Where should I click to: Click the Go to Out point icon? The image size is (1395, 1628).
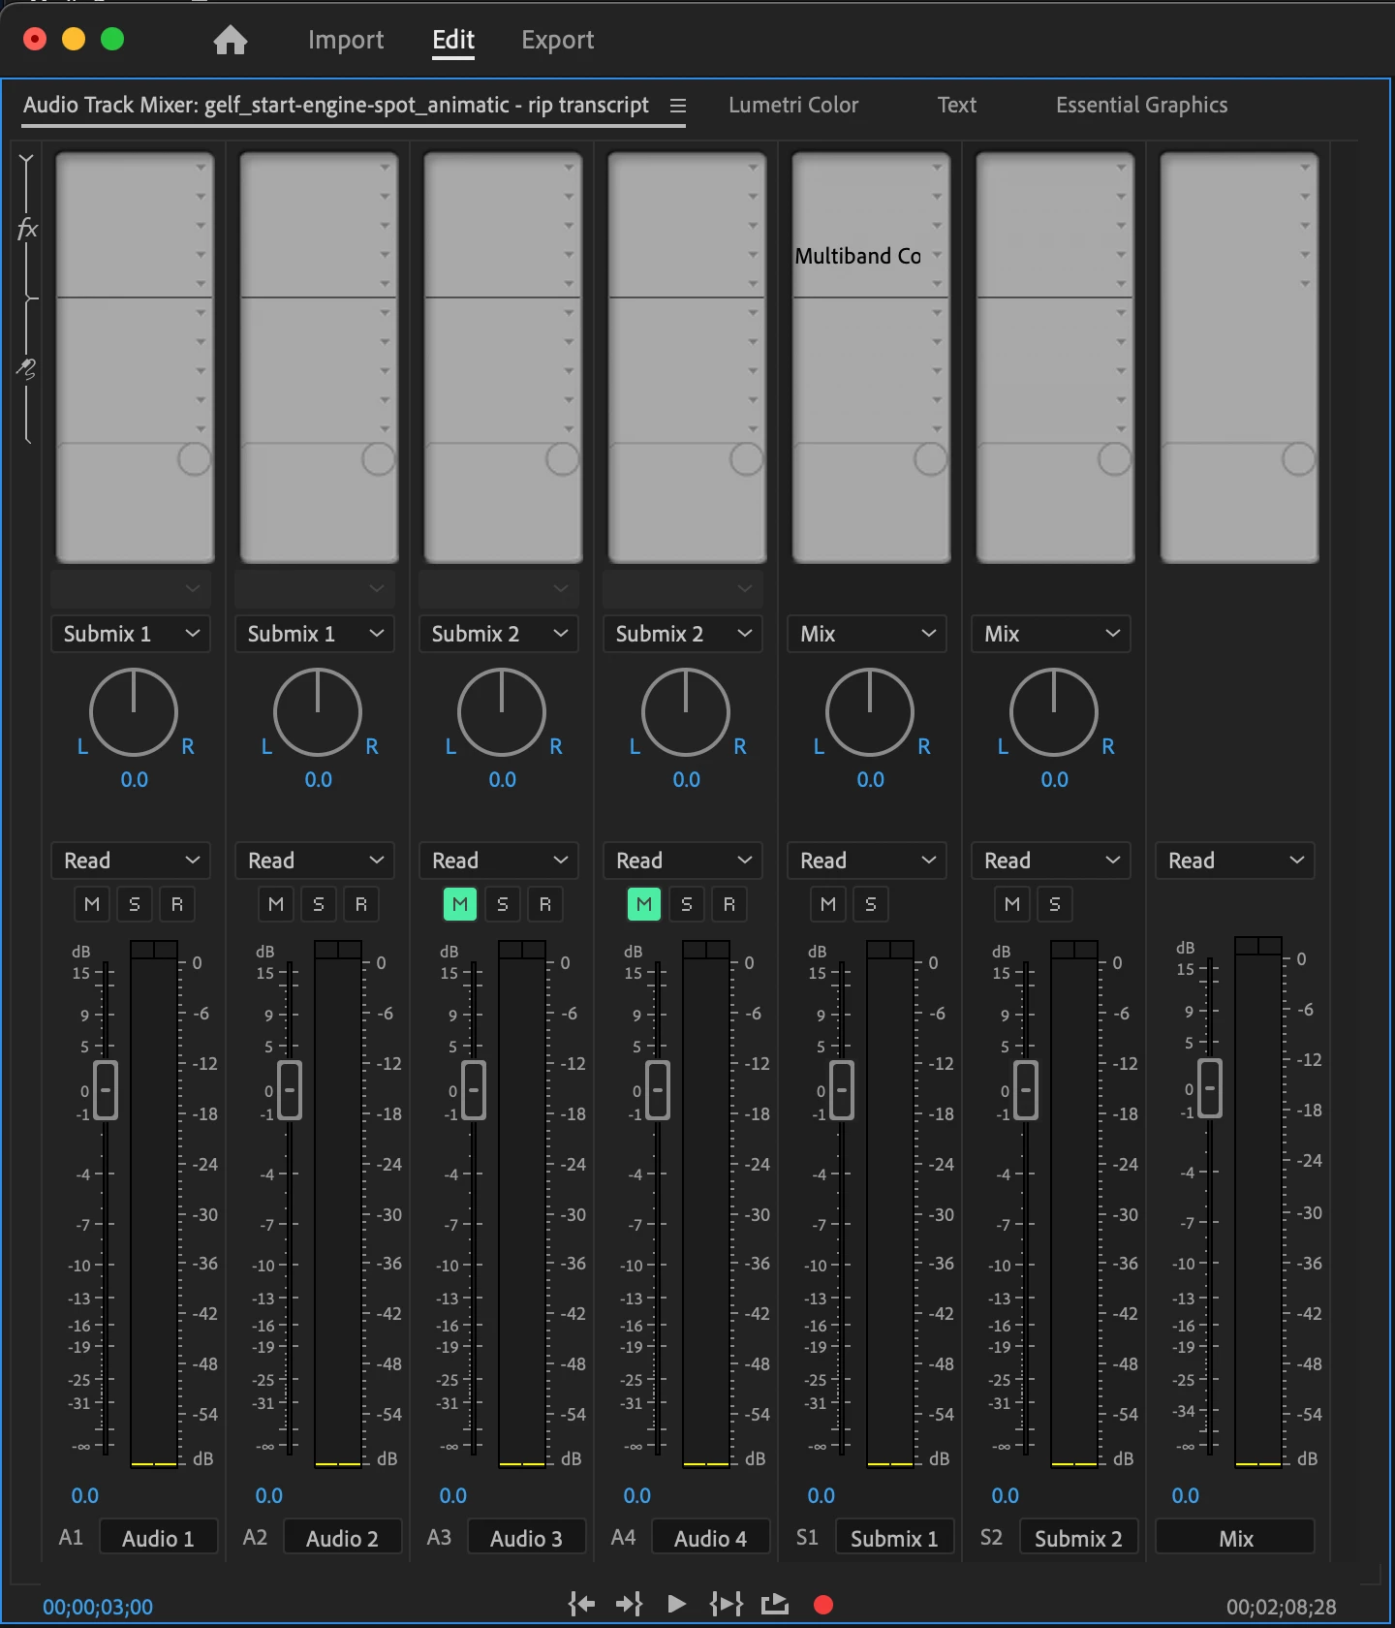(630, 1605)
